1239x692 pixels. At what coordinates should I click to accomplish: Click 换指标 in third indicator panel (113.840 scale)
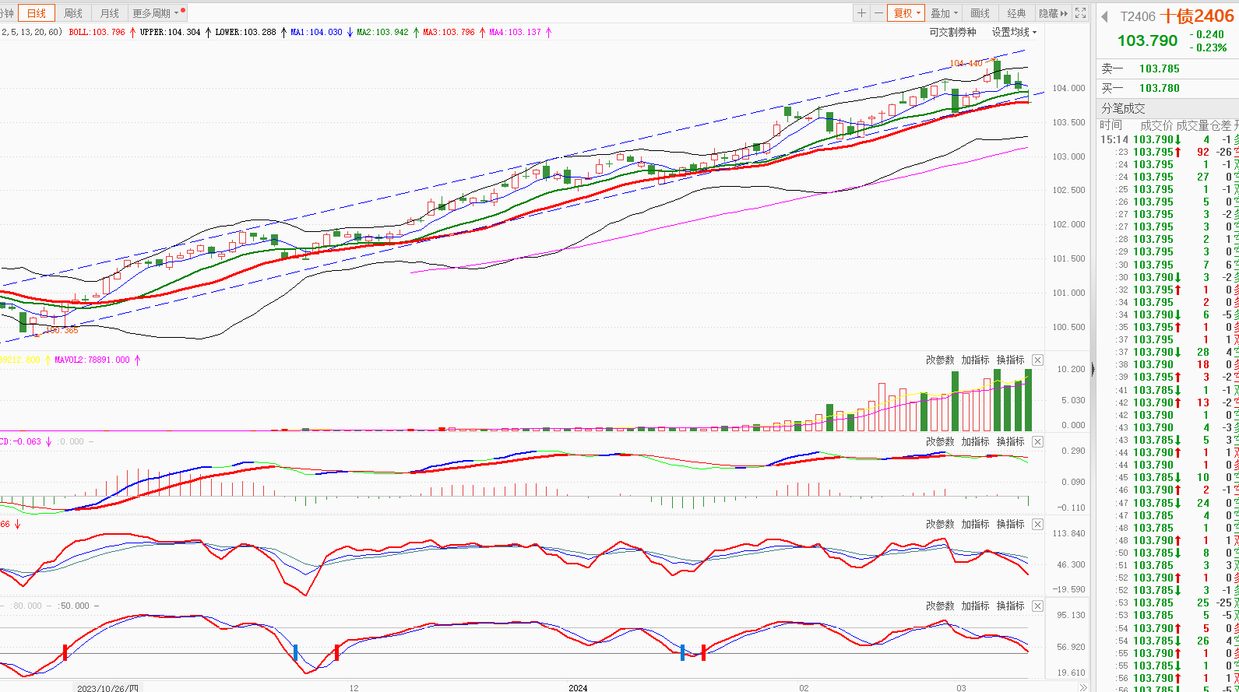1010,524
